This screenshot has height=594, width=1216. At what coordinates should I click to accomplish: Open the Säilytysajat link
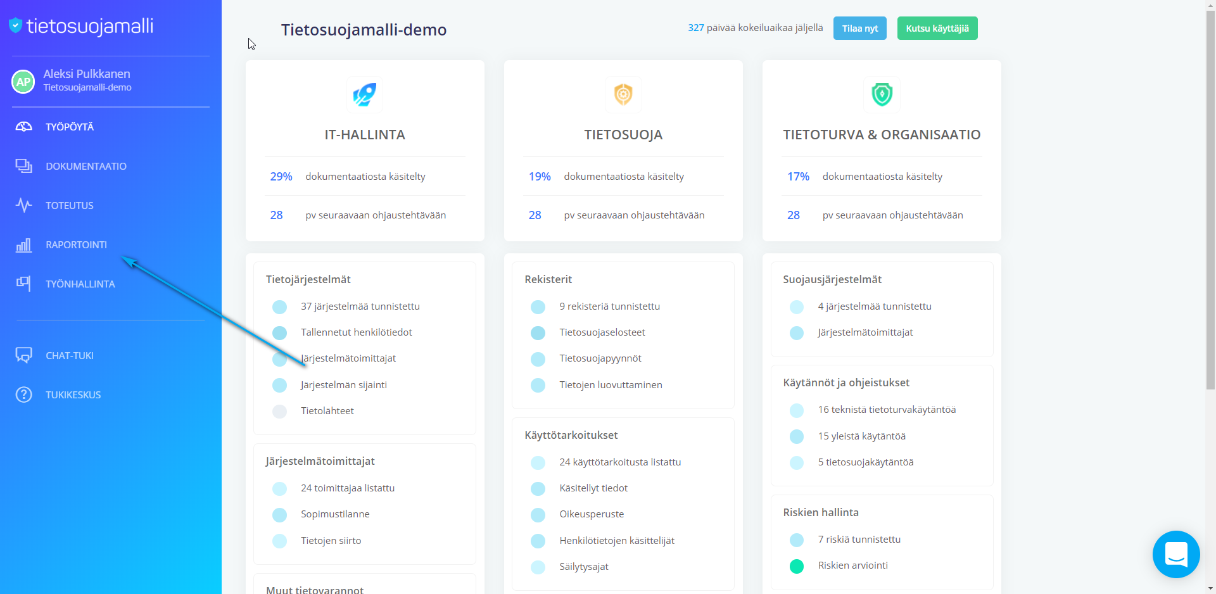click(x=584, y=566)
